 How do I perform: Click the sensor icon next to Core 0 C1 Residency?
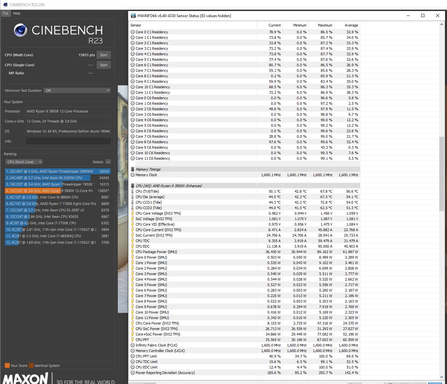point(132,32)
